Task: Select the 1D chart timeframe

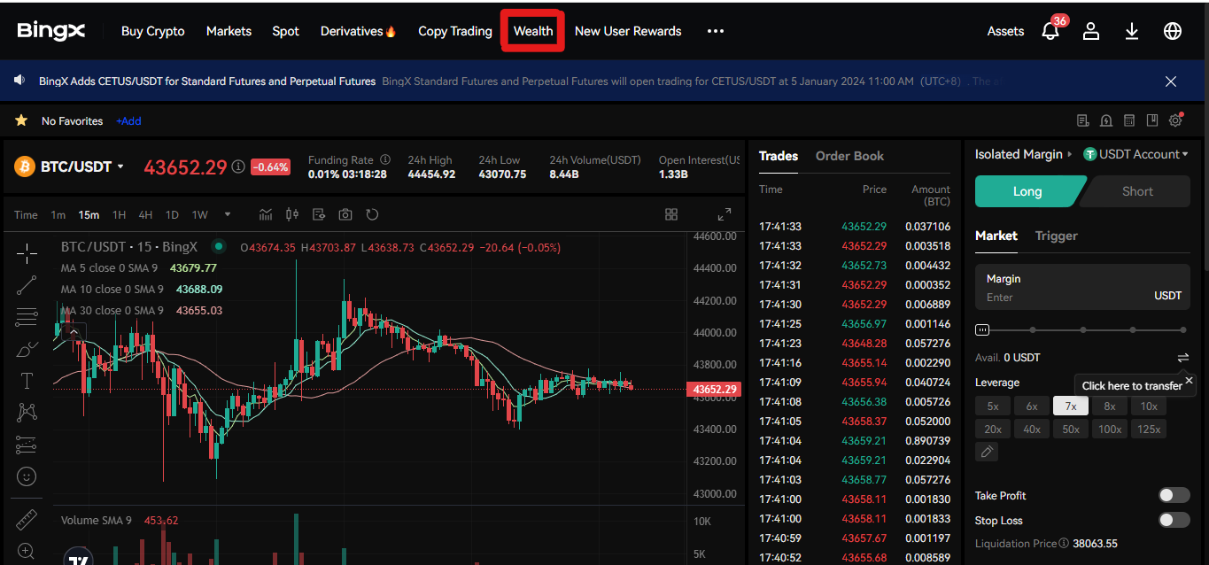Action: tap(172, 214)
